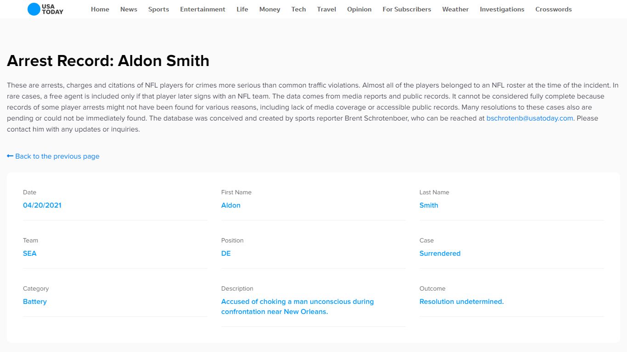Click the first name Aldon

[x=231, y=205]
